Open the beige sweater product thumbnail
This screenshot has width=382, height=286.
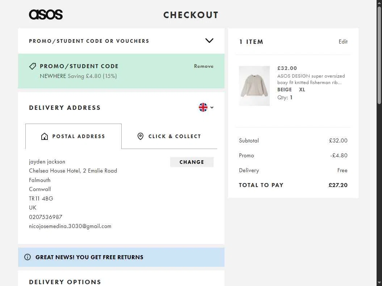click(x=254, y=86)
